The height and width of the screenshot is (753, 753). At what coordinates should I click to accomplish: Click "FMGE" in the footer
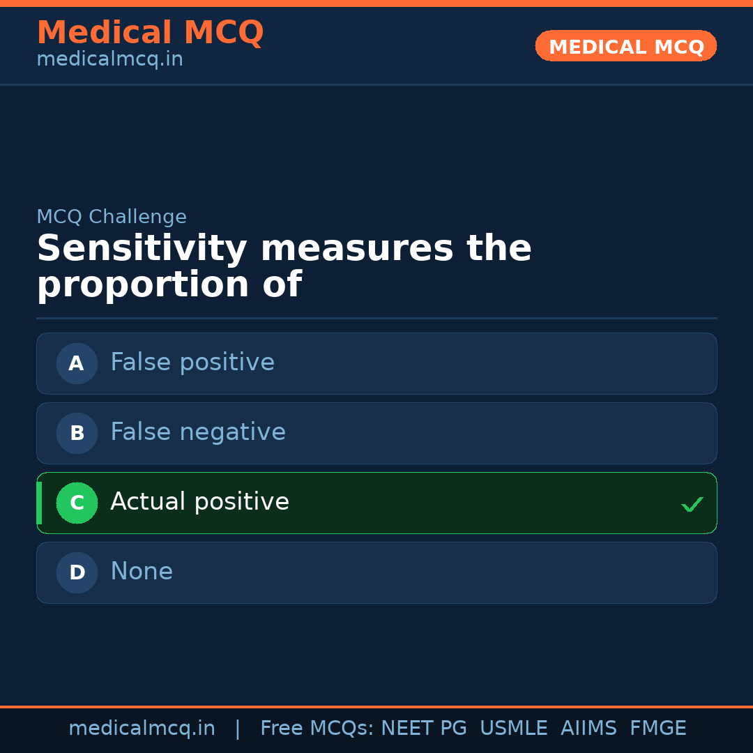[657, 729]
